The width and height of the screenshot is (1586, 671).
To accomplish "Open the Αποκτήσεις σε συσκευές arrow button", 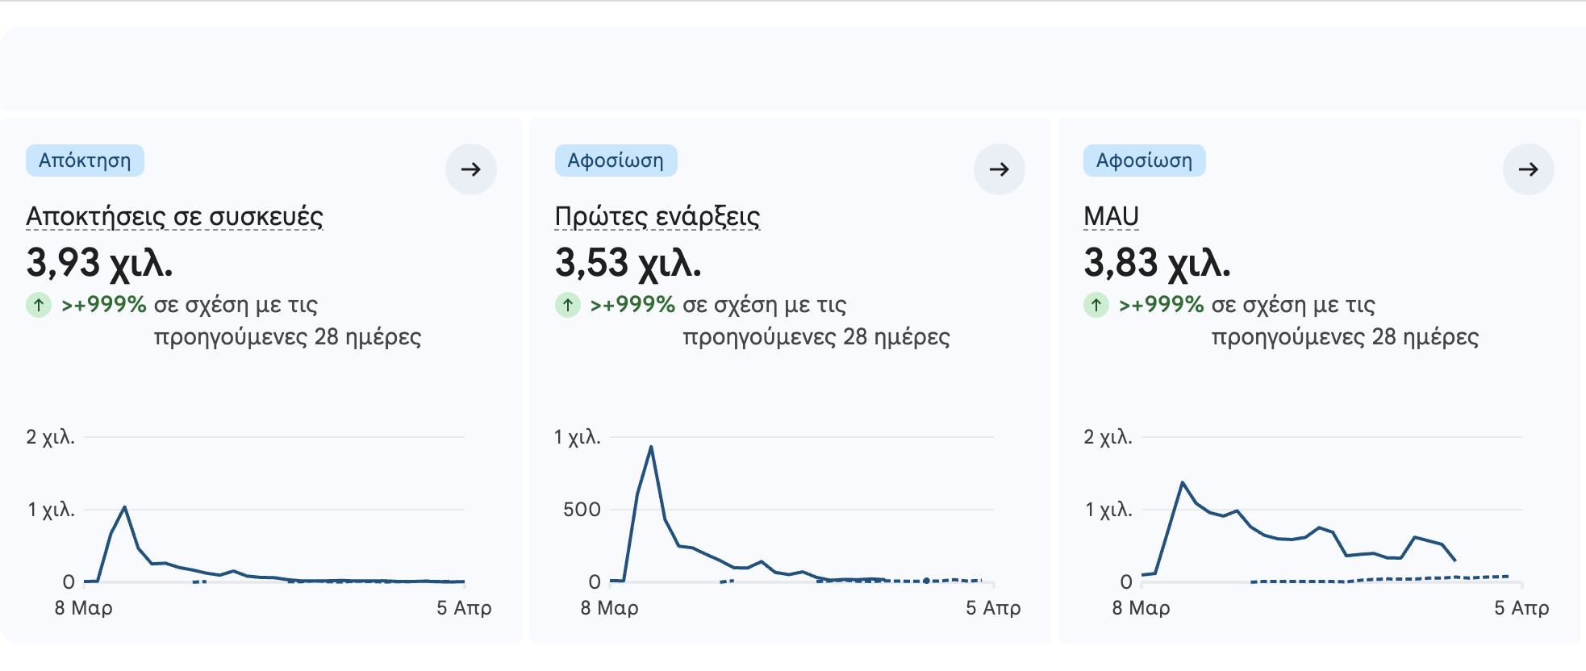I will [471, 169].
